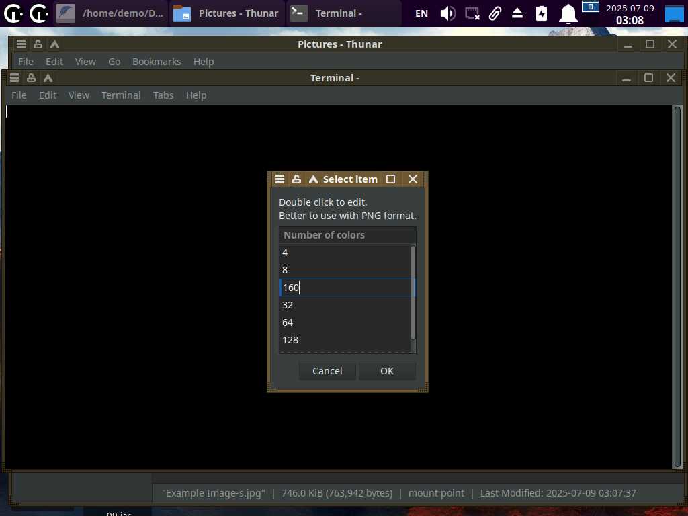Switch to the /home/demo/D... taskbar window
Screen dimensions: 688x516
coord(111,13)
